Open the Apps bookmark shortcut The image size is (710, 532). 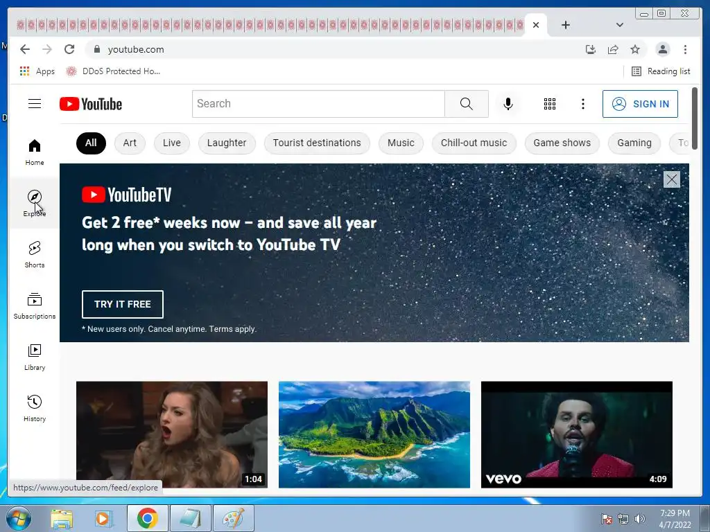click(37, 71)
